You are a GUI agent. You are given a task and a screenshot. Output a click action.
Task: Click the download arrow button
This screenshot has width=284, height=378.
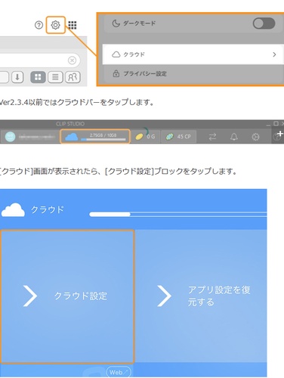point(17,77)
